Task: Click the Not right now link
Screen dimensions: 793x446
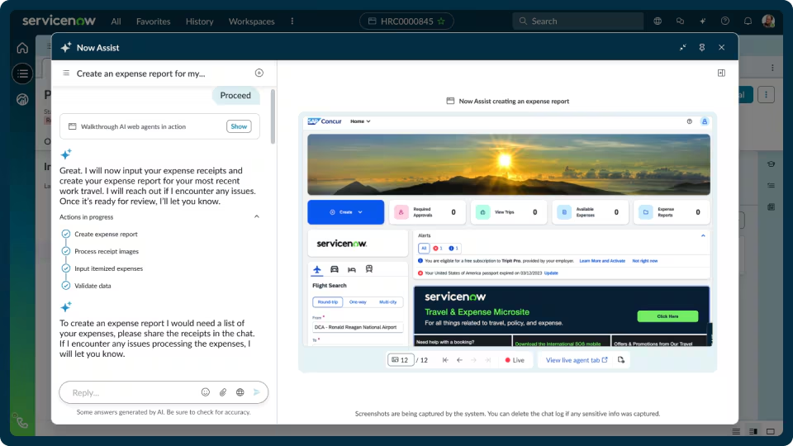Action: (645, 261)
